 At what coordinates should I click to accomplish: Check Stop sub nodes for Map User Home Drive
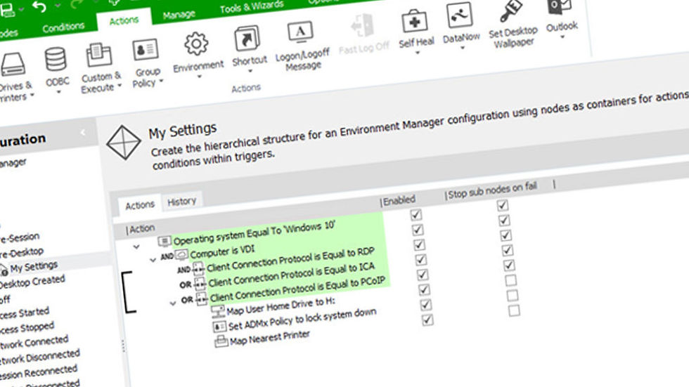coord(510,280)
